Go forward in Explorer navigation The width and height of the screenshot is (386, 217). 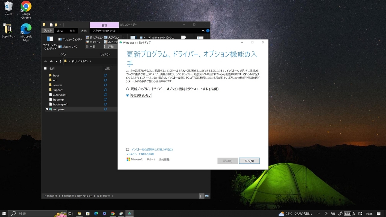51,61
